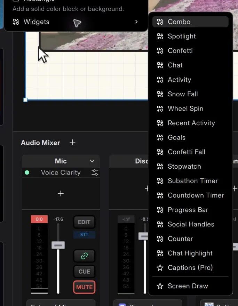The image size is (238, 306).
Task: Select the Spotlight widget
Action: (x=190, y=36)
